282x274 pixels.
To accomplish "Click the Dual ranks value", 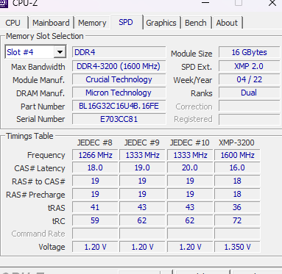I will click(249, 93).
